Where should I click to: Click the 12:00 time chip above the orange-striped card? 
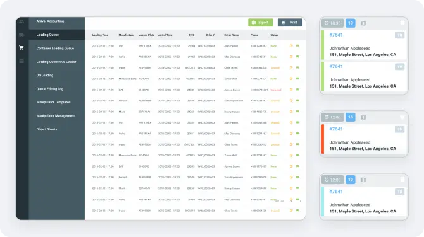click(333, 117)
